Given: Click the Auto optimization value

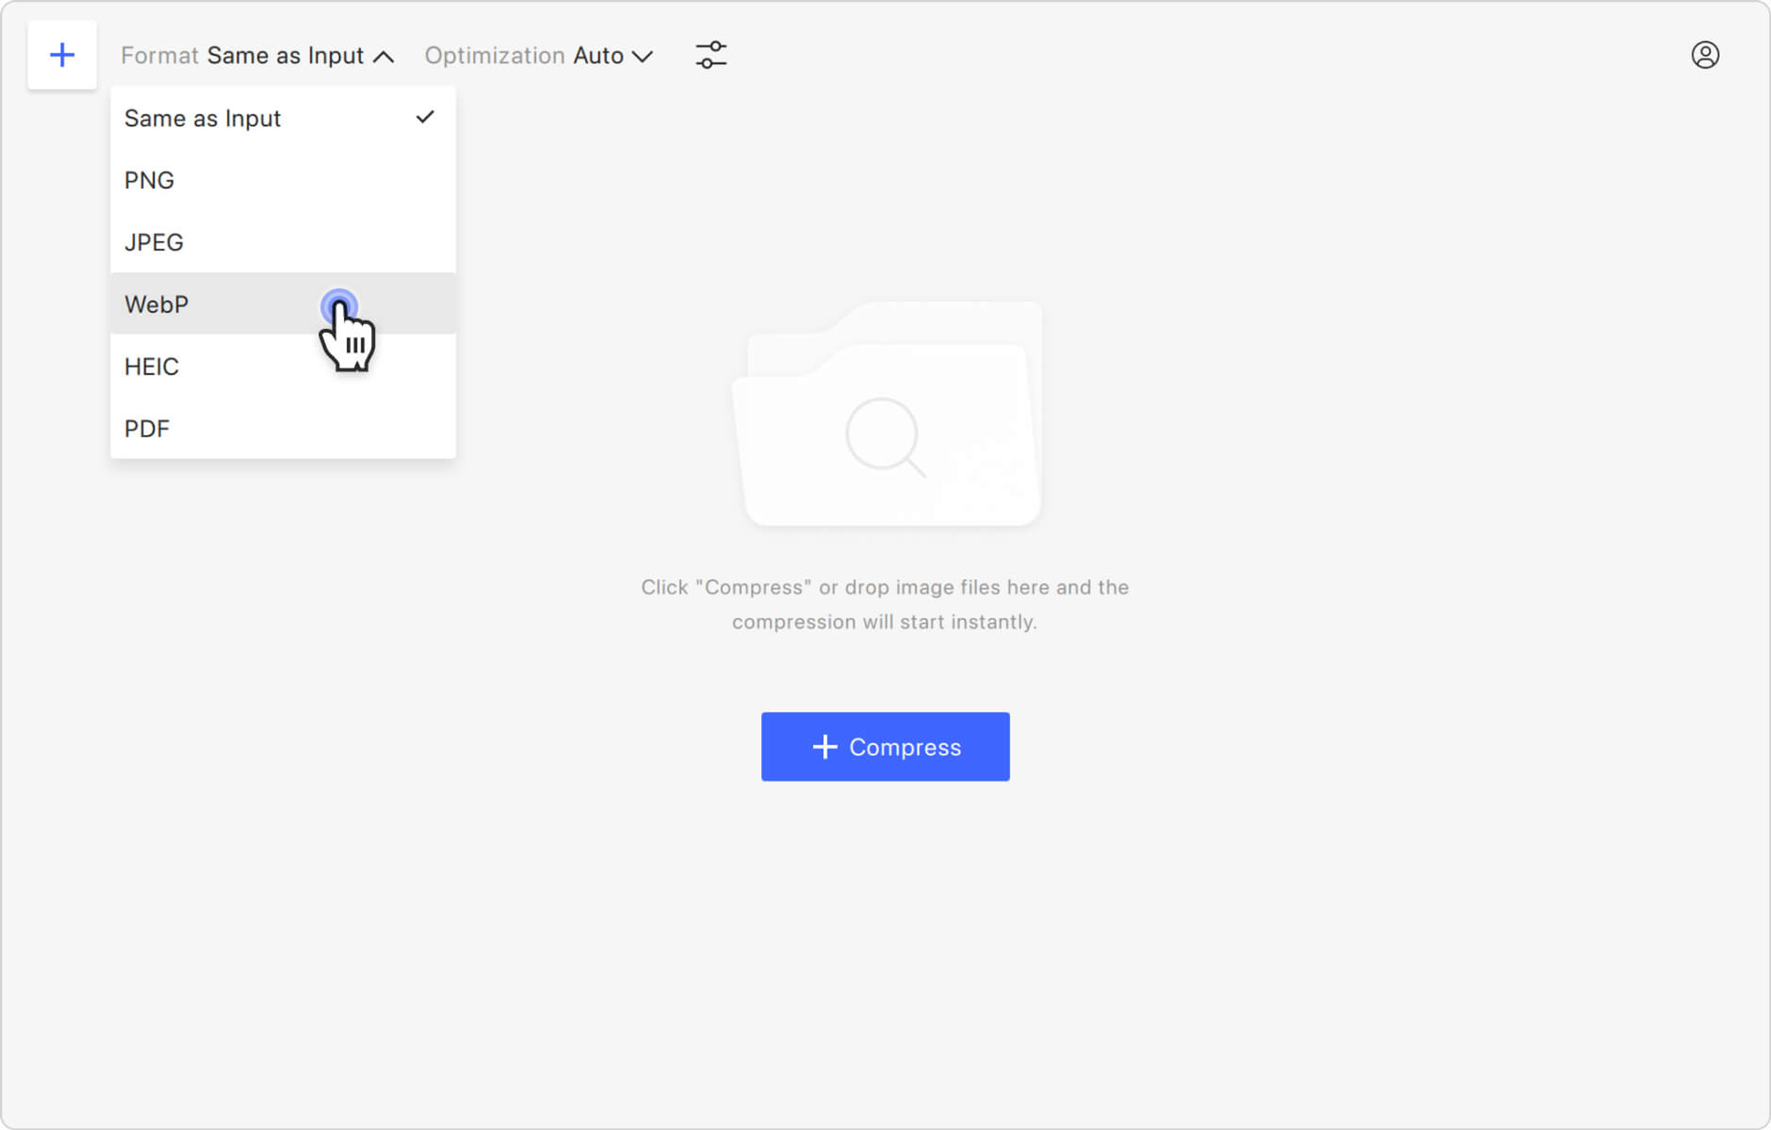Looking at the screenshot, I should [x=598, y=56].
